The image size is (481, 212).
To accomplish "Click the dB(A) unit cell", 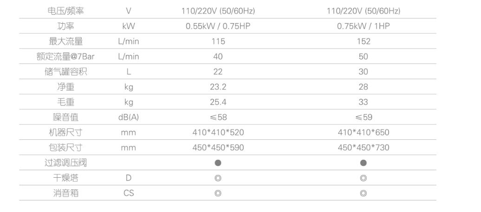I will pyautogui.click(x=129, y=118).
